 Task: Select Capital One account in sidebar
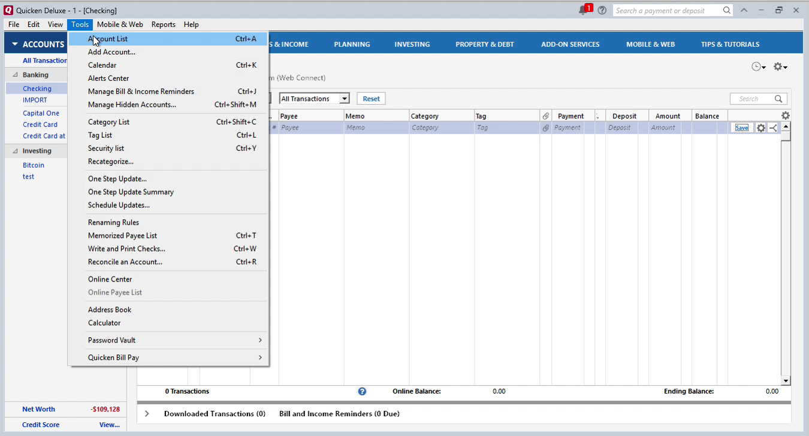[x=41, y=113]
